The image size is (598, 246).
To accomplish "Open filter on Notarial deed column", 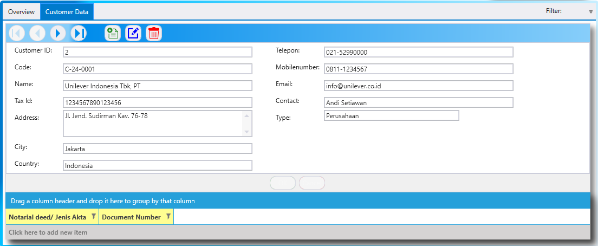I will [93, 216].
